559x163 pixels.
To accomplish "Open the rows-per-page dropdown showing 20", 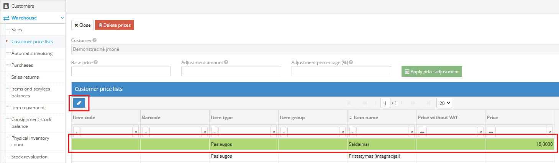I will [x=444, y=103].
